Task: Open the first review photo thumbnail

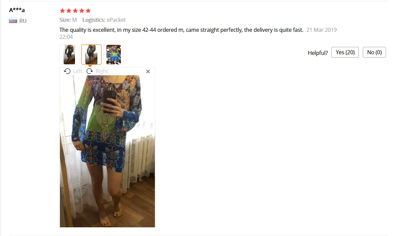Action: (69, 55)
